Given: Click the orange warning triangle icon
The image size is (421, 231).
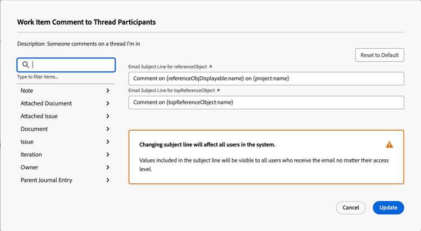Looking at the screenshot, I should pyautogui.click(x=390, y=145).
